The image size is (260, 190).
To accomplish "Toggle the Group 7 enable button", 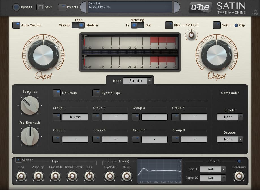I will point(136,139).
